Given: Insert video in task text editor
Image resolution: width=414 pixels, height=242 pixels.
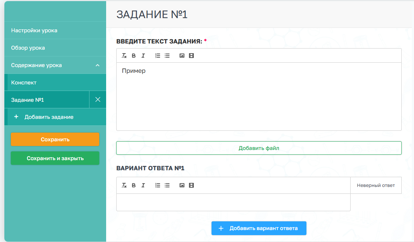Looking at the screenshot, I should point(192,56).
